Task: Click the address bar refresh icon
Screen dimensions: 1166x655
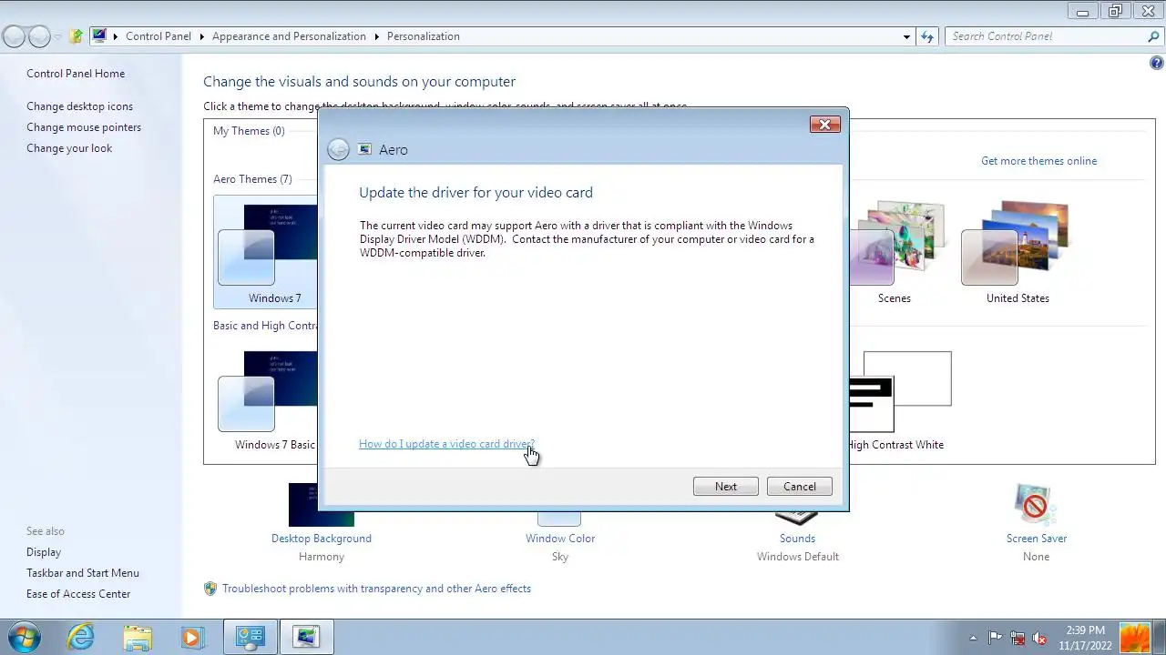Action: point(927,36)
